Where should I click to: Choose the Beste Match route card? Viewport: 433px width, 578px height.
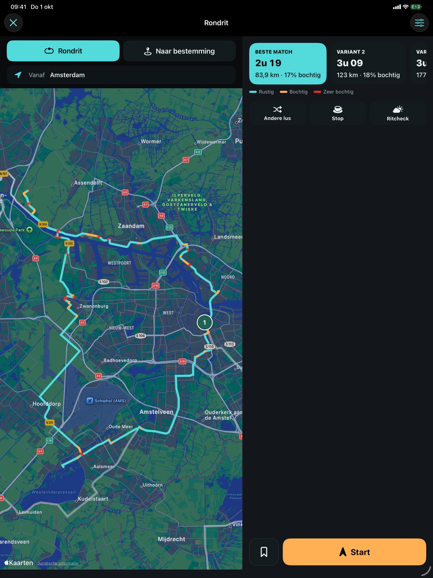[288, 64]
